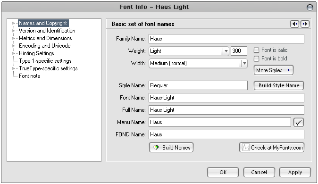Click into the Menu Name field
Viewport: 318px width, 184px height.
[x=220, y=122]
